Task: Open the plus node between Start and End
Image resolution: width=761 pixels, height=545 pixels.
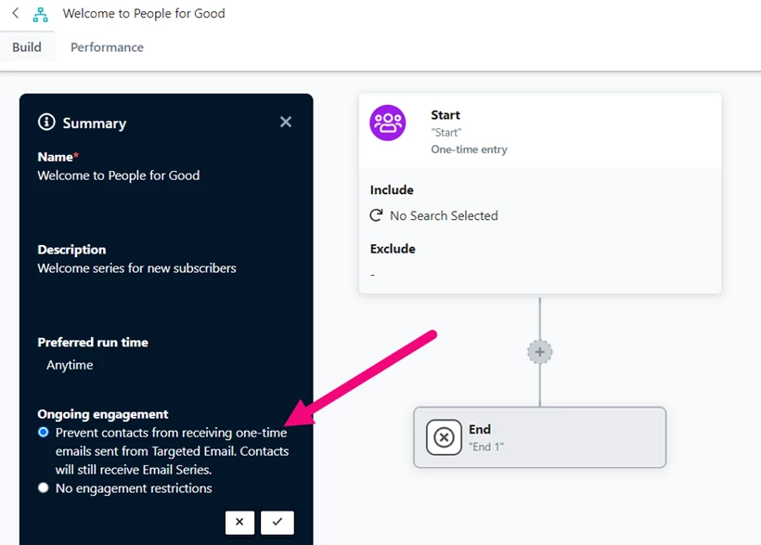Action: click(539, 351)
